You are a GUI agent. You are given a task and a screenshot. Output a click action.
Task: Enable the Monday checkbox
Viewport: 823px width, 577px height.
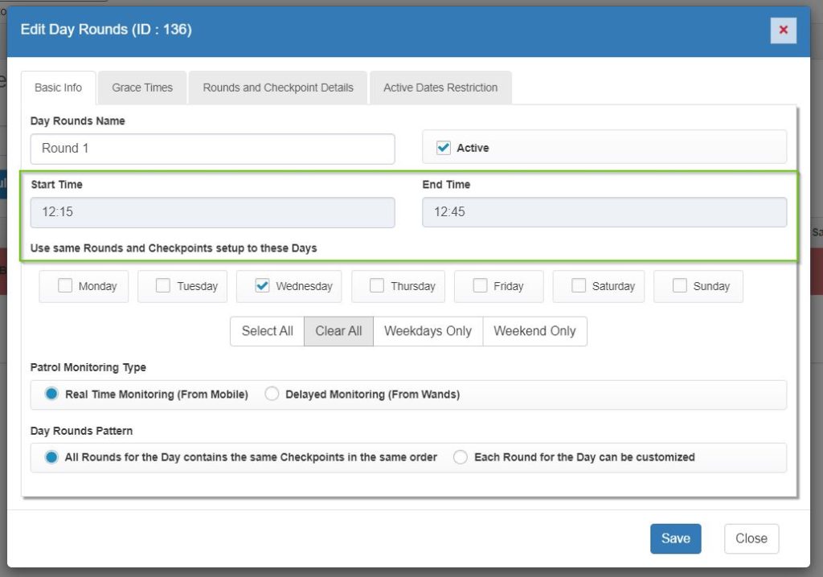point(65,286)
